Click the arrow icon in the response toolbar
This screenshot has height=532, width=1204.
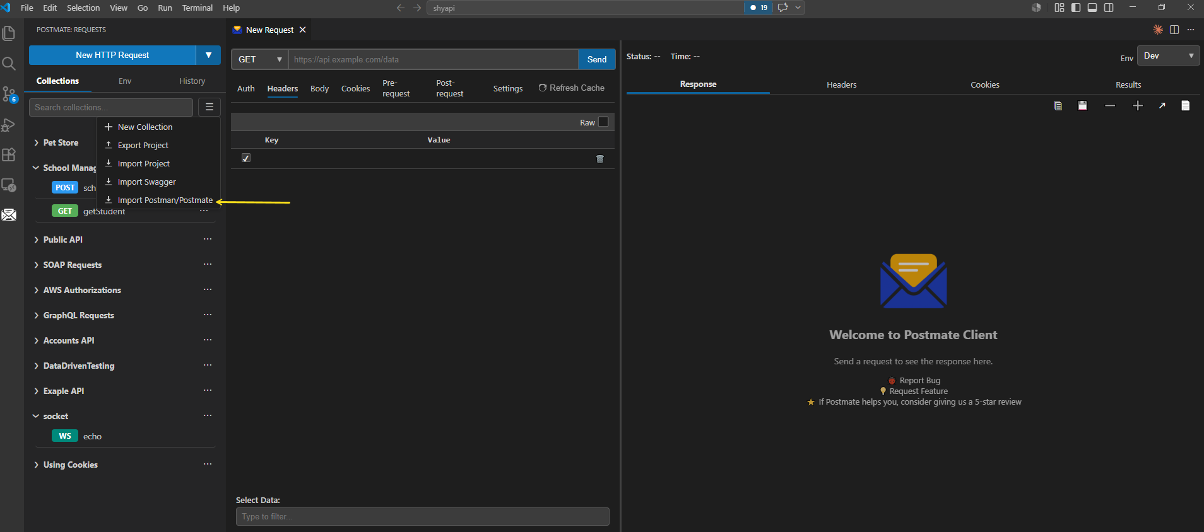(x=1162, y=106)
